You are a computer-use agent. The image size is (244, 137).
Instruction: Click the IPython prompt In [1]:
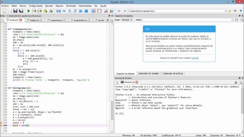120,113
